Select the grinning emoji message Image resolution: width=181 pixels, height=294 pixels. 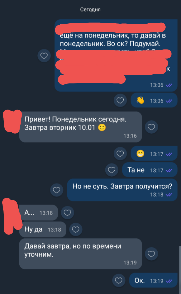[x=154, y=154]
